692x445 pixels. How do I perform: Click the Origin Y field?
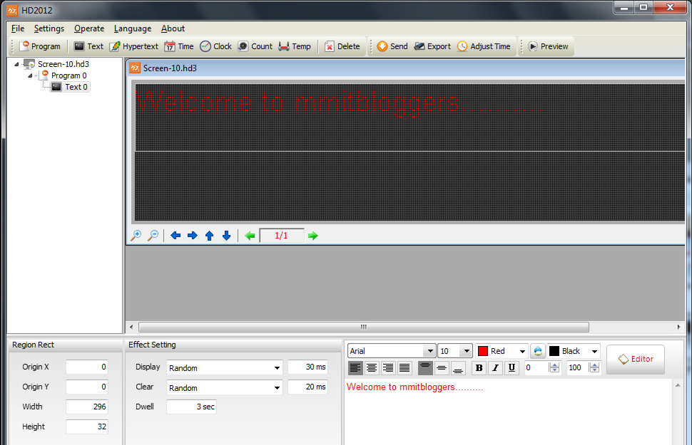87,387
